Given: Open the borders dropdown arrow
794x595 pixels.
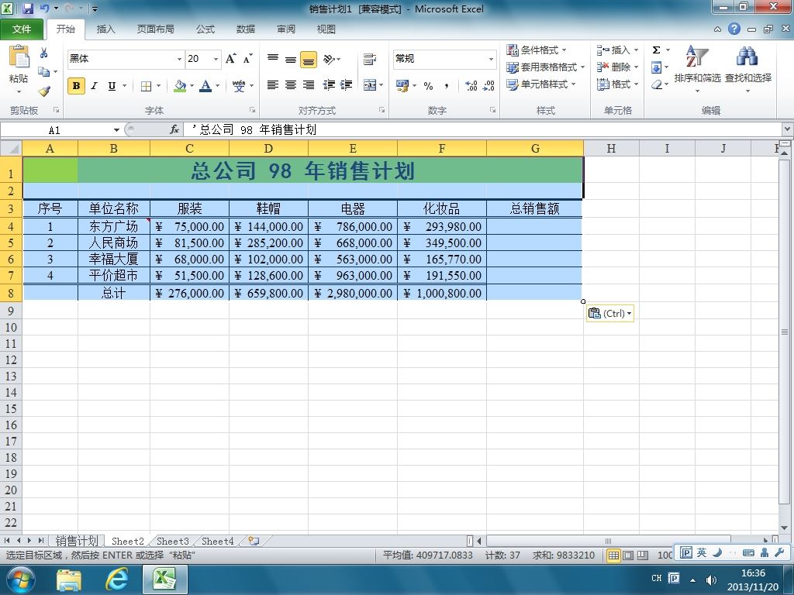Looking at the screenshot, I should (x=158, y=86).
